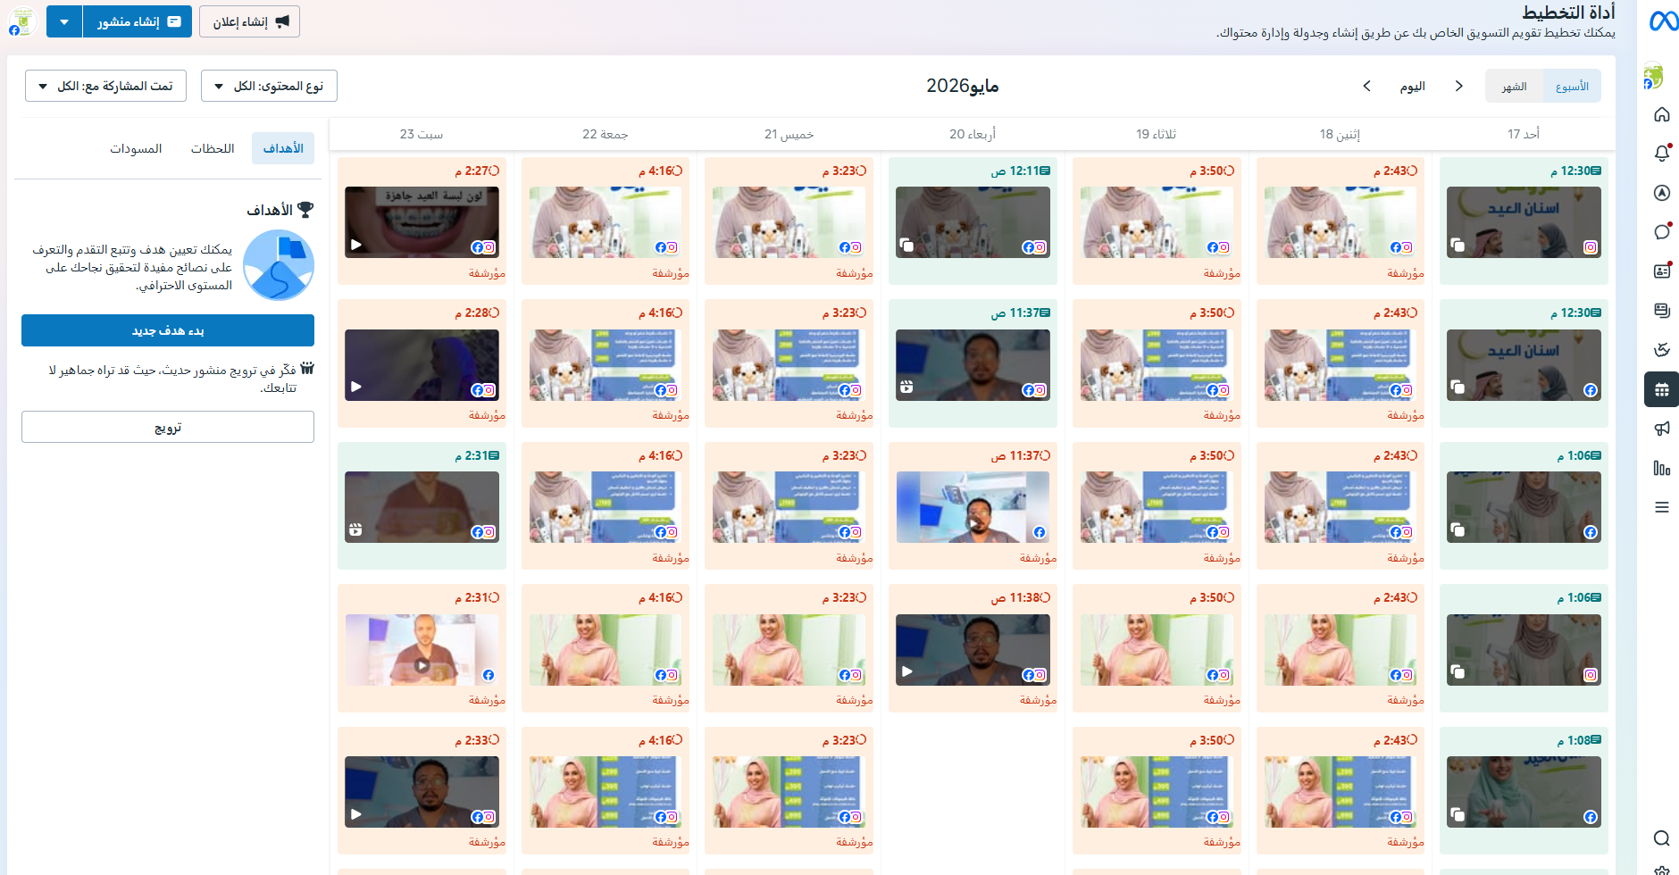
Task: Switch calendar to الشهر month view
Action: coord(1514,87)
